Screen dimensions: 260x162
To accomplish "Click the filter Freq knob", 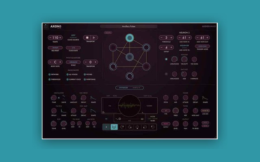I will click(x=175, y=111).
